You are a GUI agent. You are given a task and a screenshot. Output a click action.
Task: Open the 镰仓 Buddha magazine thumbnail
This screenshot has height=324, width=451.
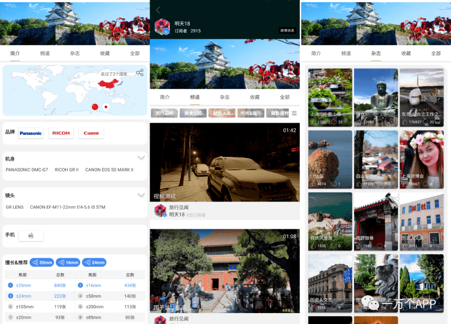[x=376, y=98]
